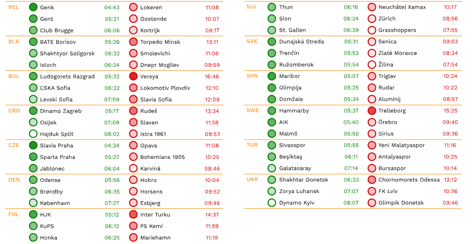
Task: Click the circle beside Hajduk Split
Action: pos(33,134)
